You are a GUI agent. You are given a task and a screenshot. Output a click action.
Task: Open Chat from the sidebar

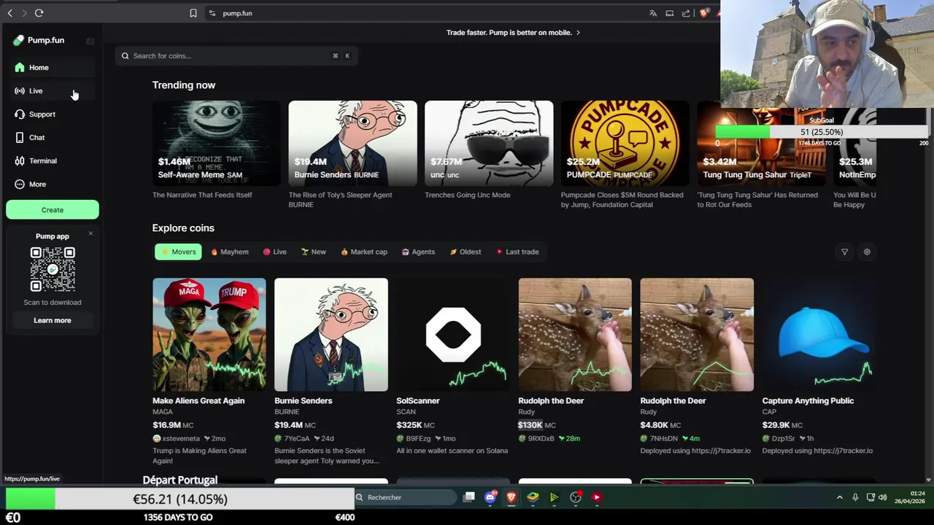(51, 138)
